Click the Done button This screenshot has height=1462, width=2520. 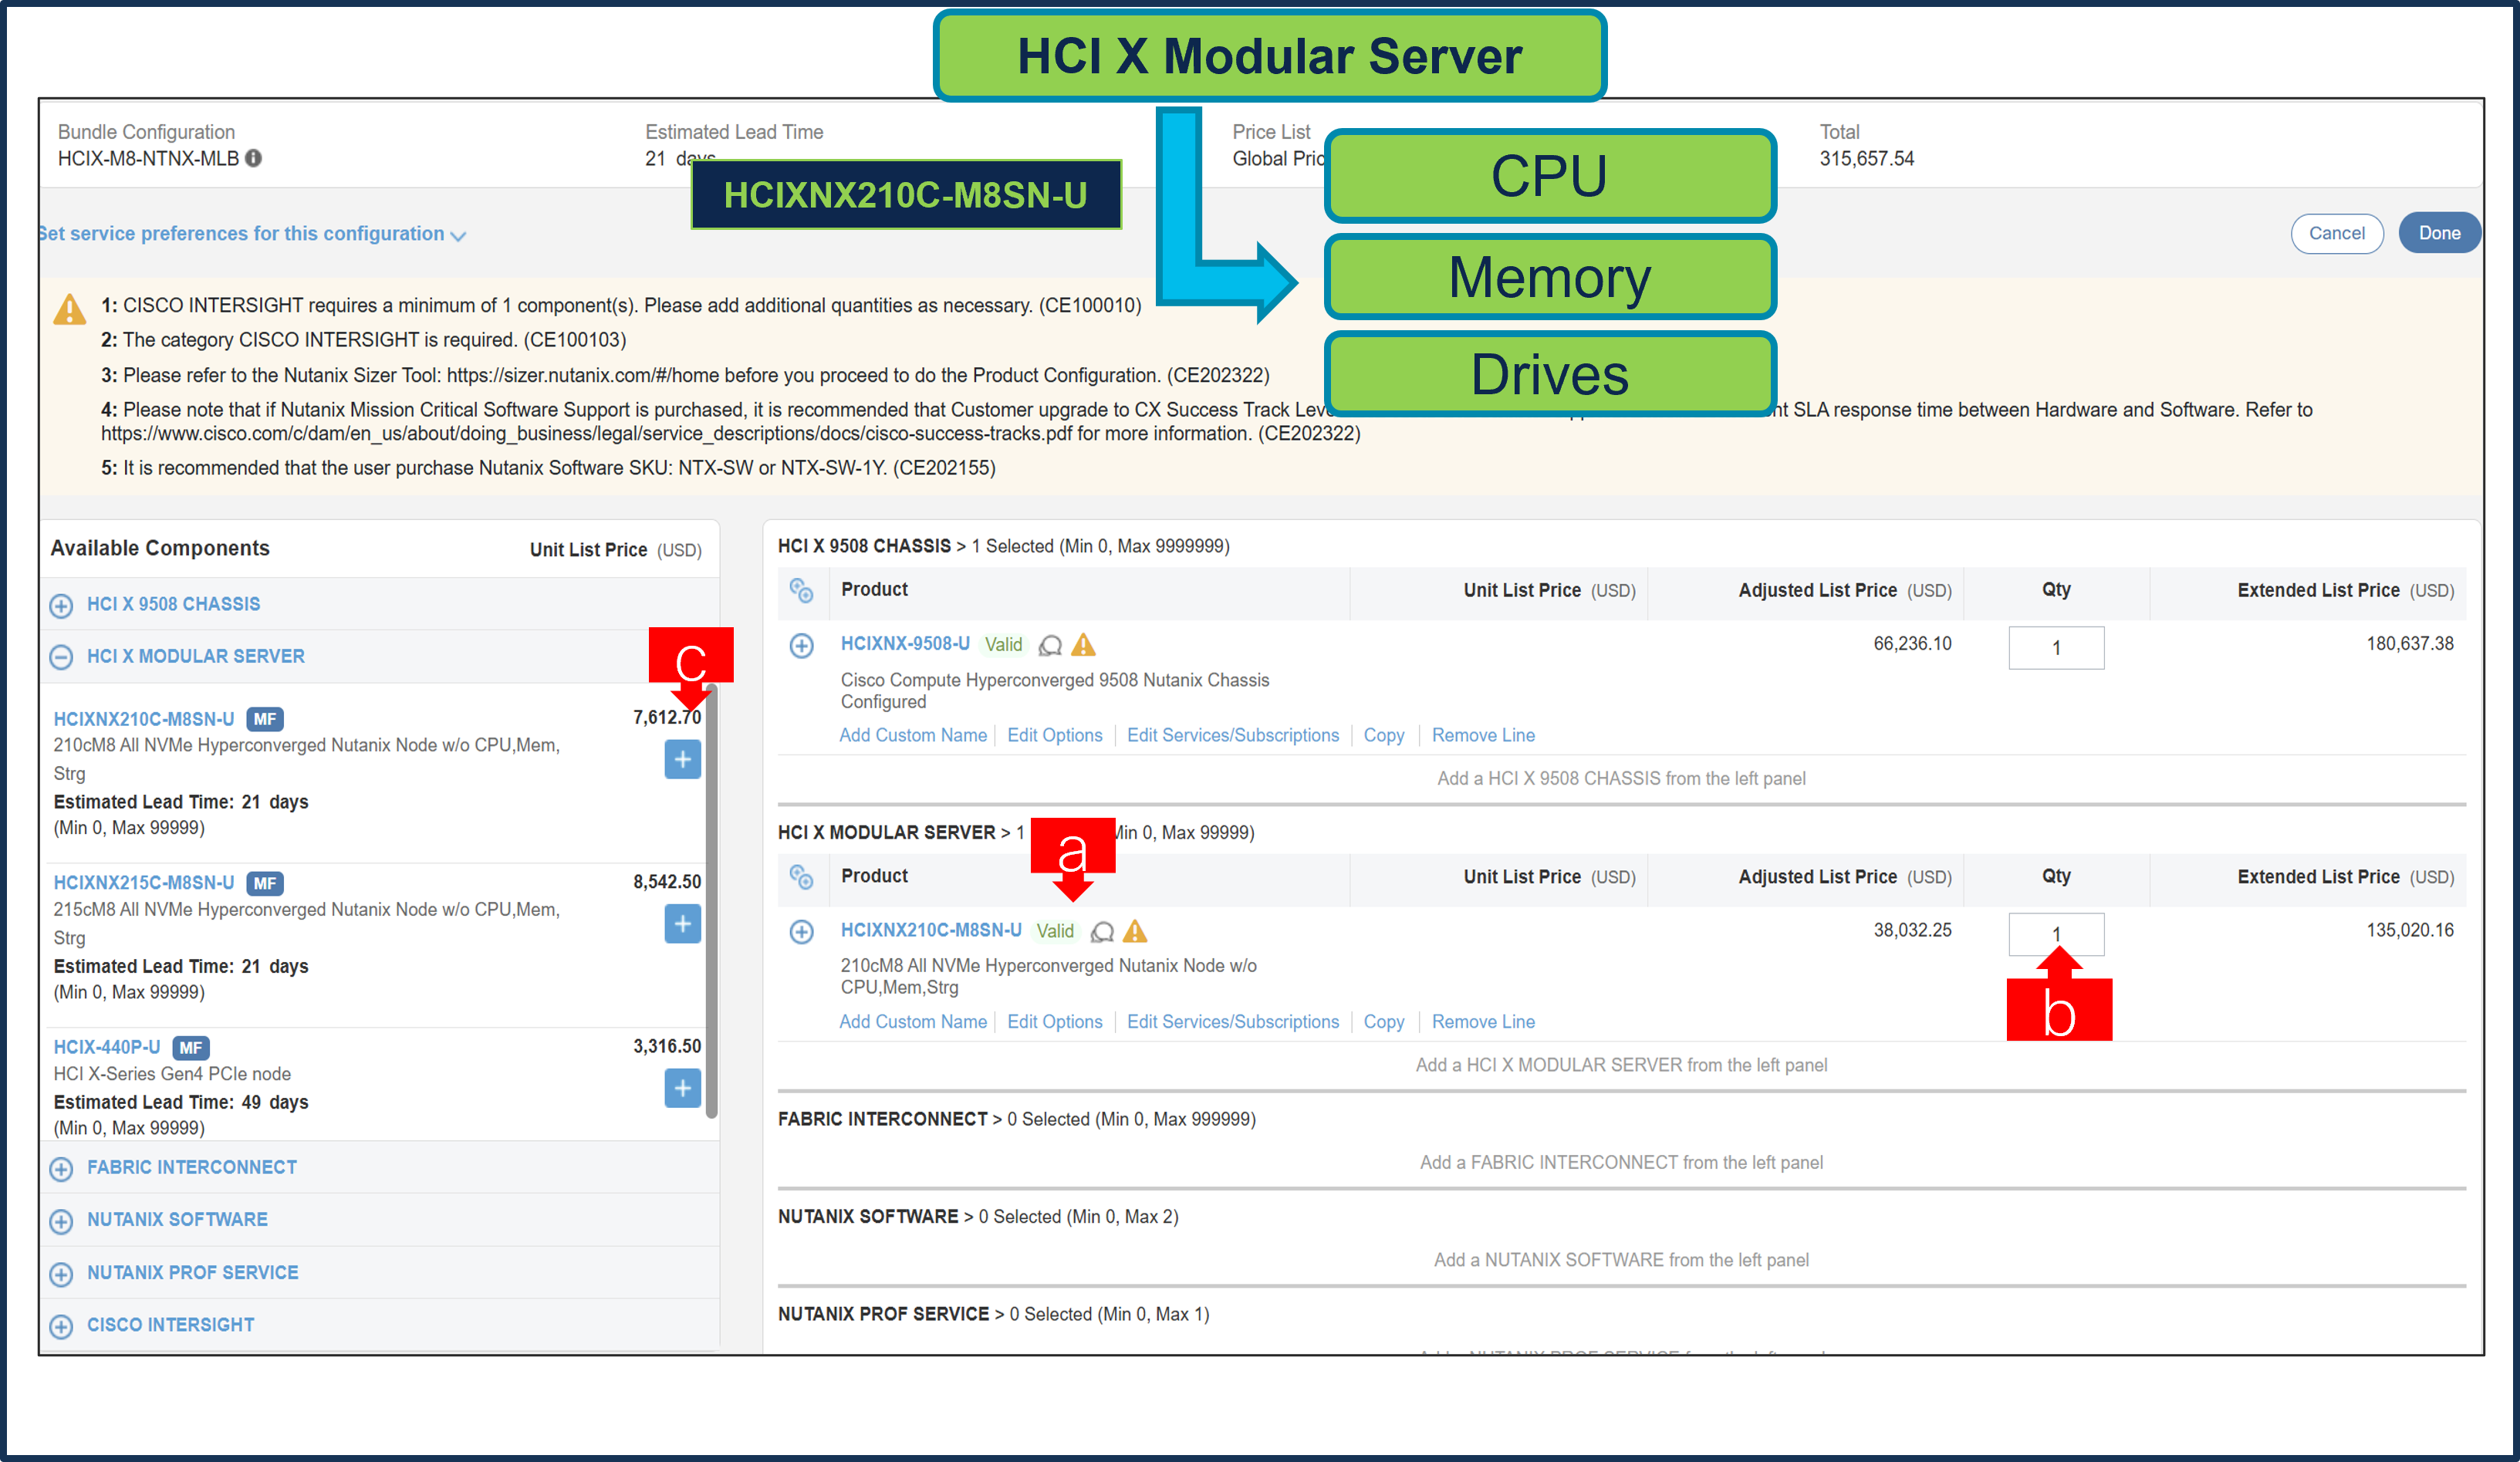point(2439,232)
